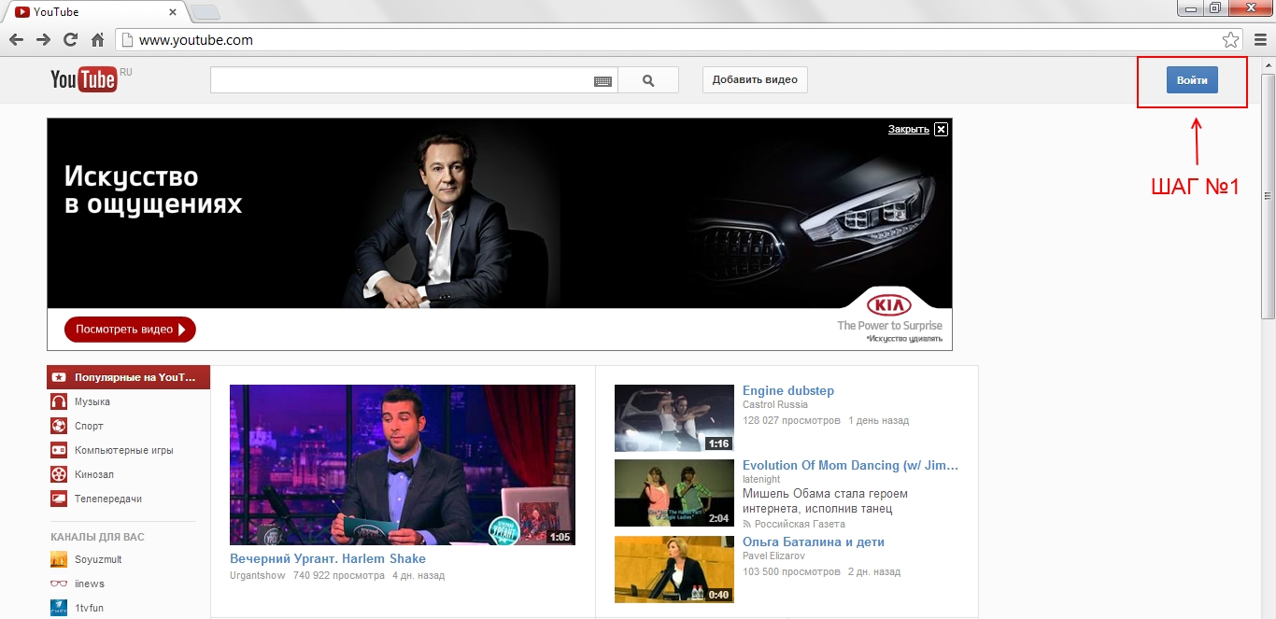Play the Ольга Баталина thumbnail

click(x=674, y=570)
